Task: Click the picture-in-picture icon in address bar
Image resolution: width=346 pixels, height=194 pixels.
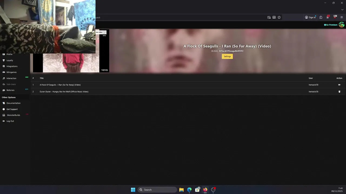Action: [269, 17]
